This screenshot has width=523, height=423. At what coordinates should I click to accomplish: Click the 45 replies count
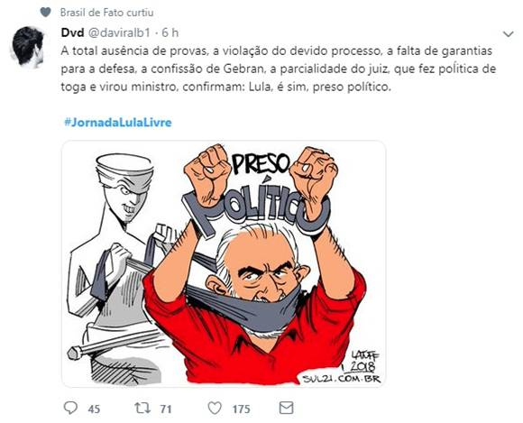[94, 409]
